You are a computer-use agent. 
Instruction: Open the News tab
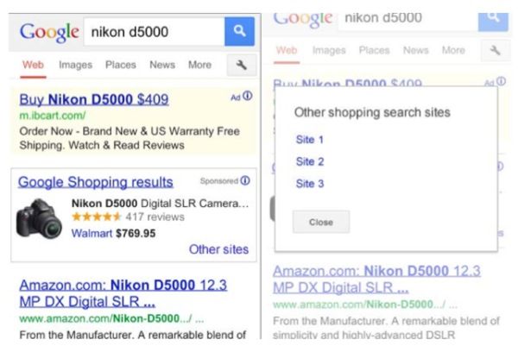(x=162, y=66)
